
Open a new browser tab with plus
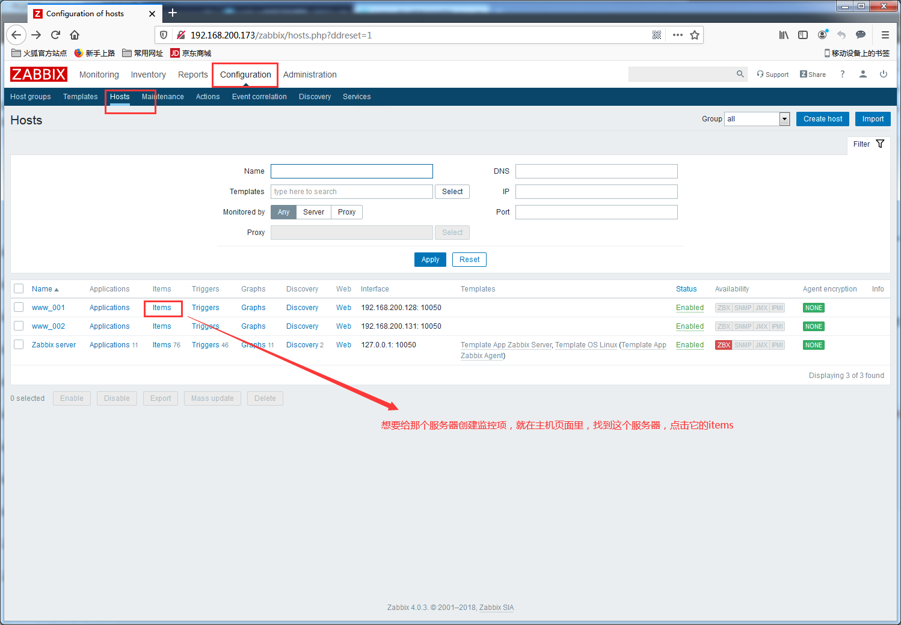point(173,13)
